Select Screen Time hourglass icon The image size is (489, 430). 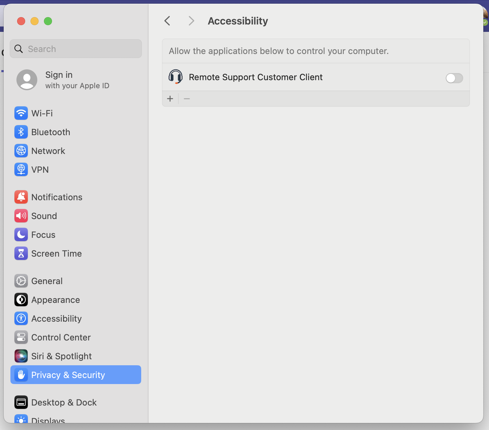tap(21, 254)
